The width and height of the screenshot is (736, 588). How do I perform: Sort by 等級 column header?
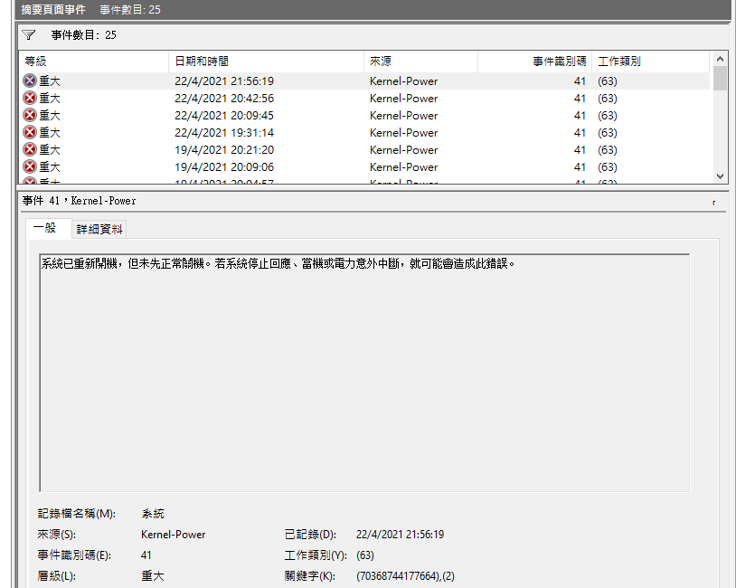(93, 62)
